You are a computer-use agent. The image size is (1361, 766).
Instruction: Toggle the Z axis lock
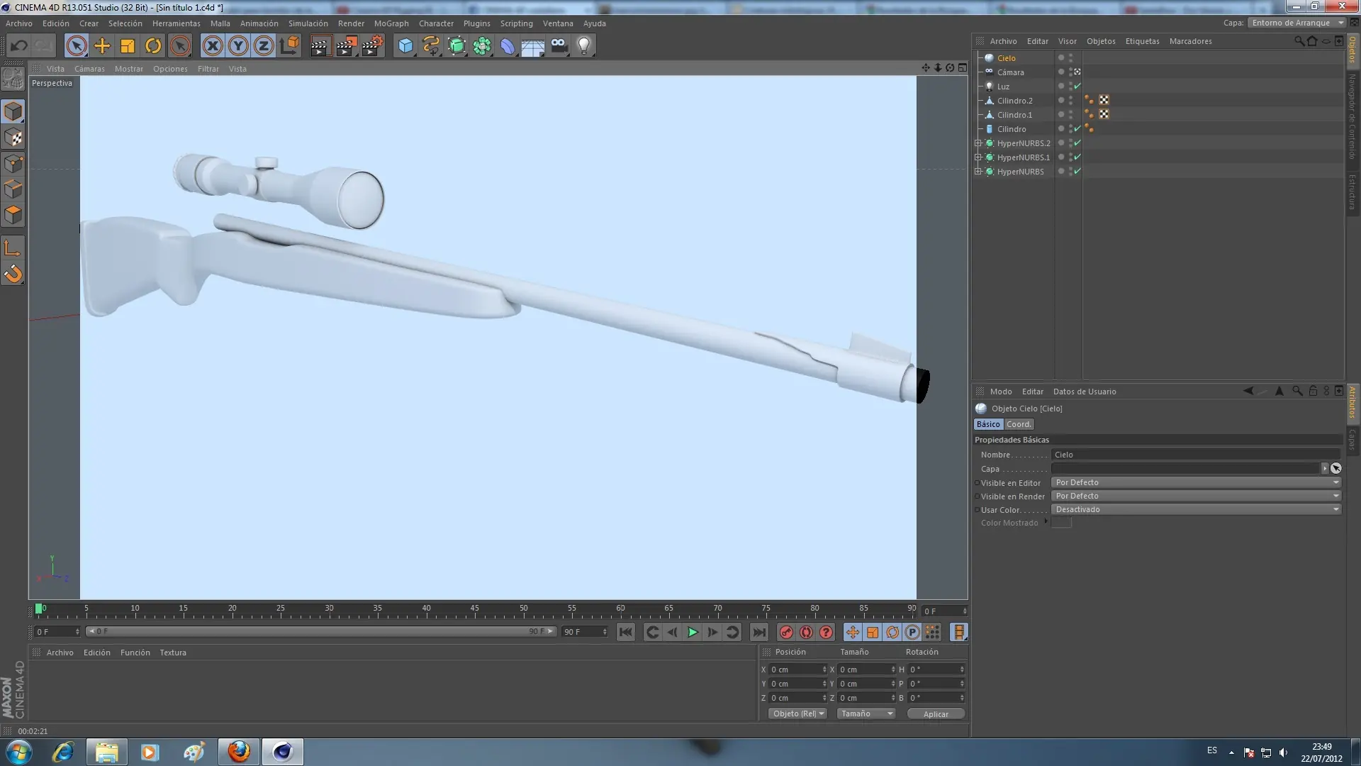pos(264,46)
